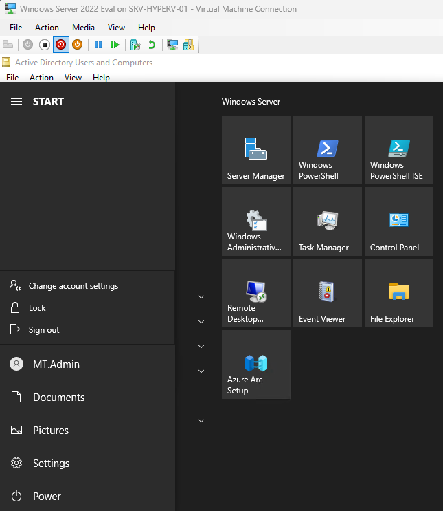Open the Windows Administrative Tools tile

(256, 221)
